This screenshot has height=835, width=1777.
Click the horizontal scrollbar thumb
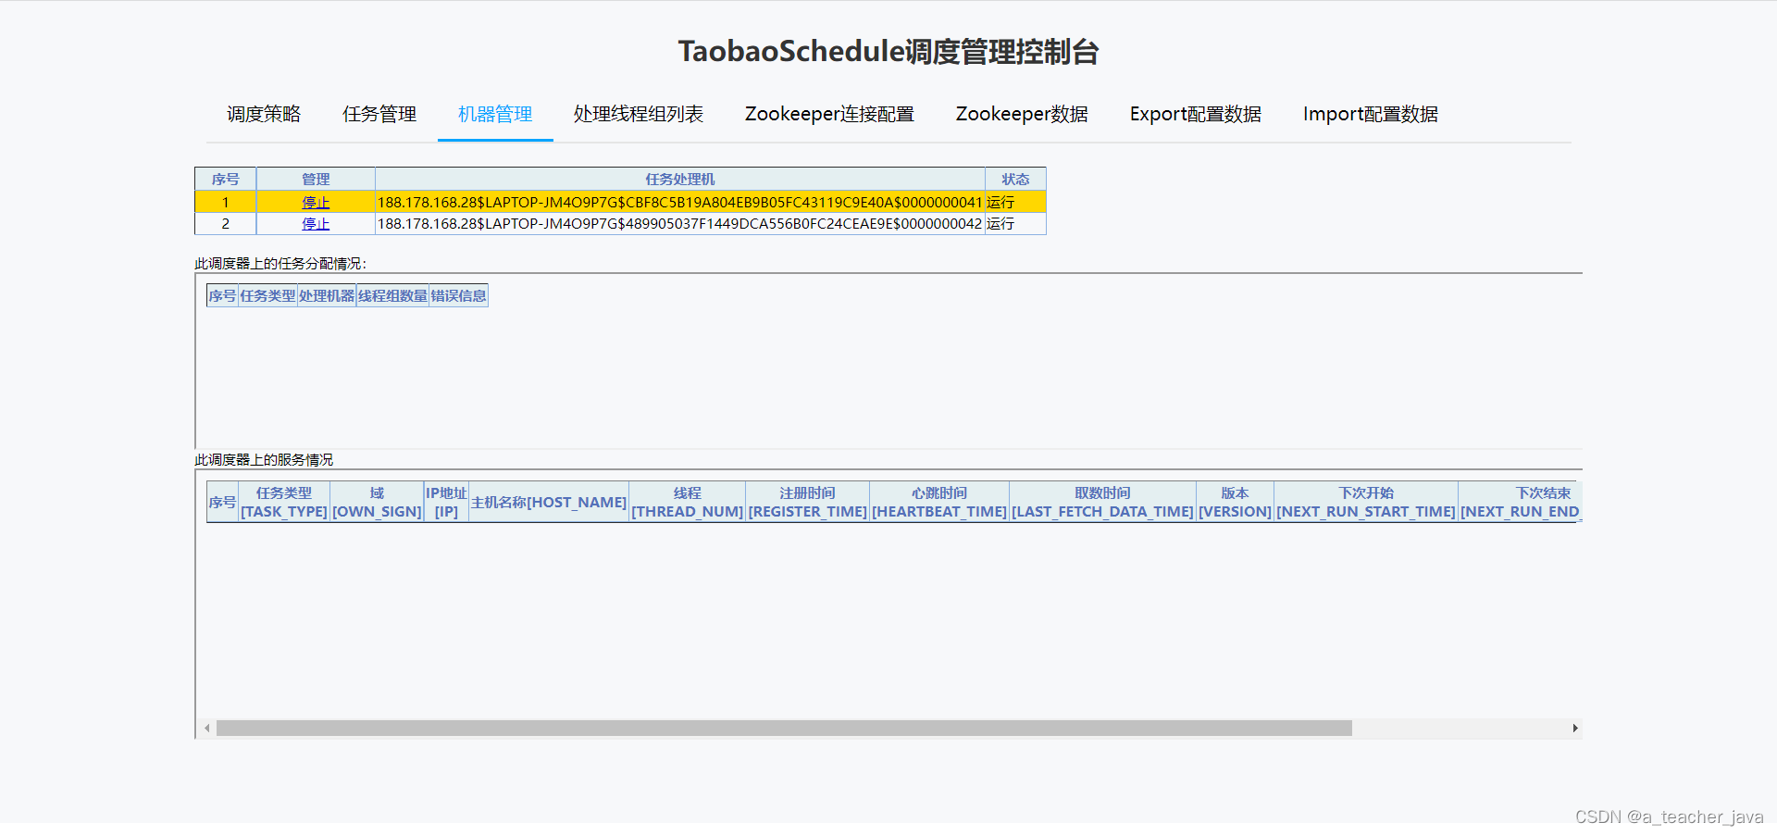click(784, 729)
